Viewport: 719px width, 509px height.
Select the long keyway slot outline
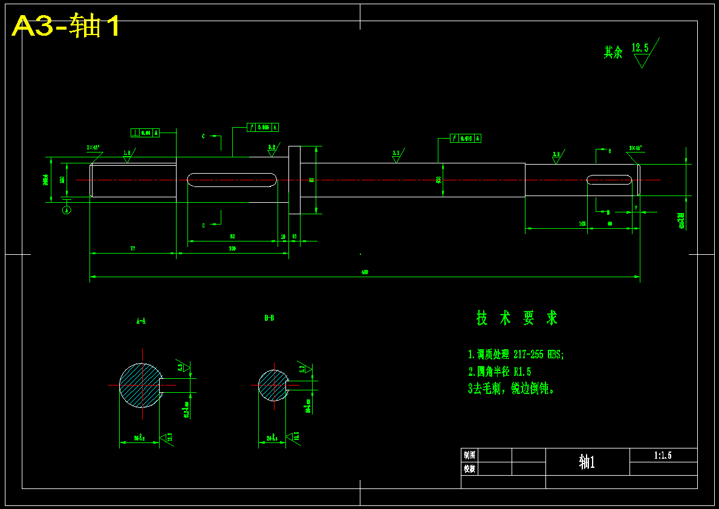tap(232, 180)
